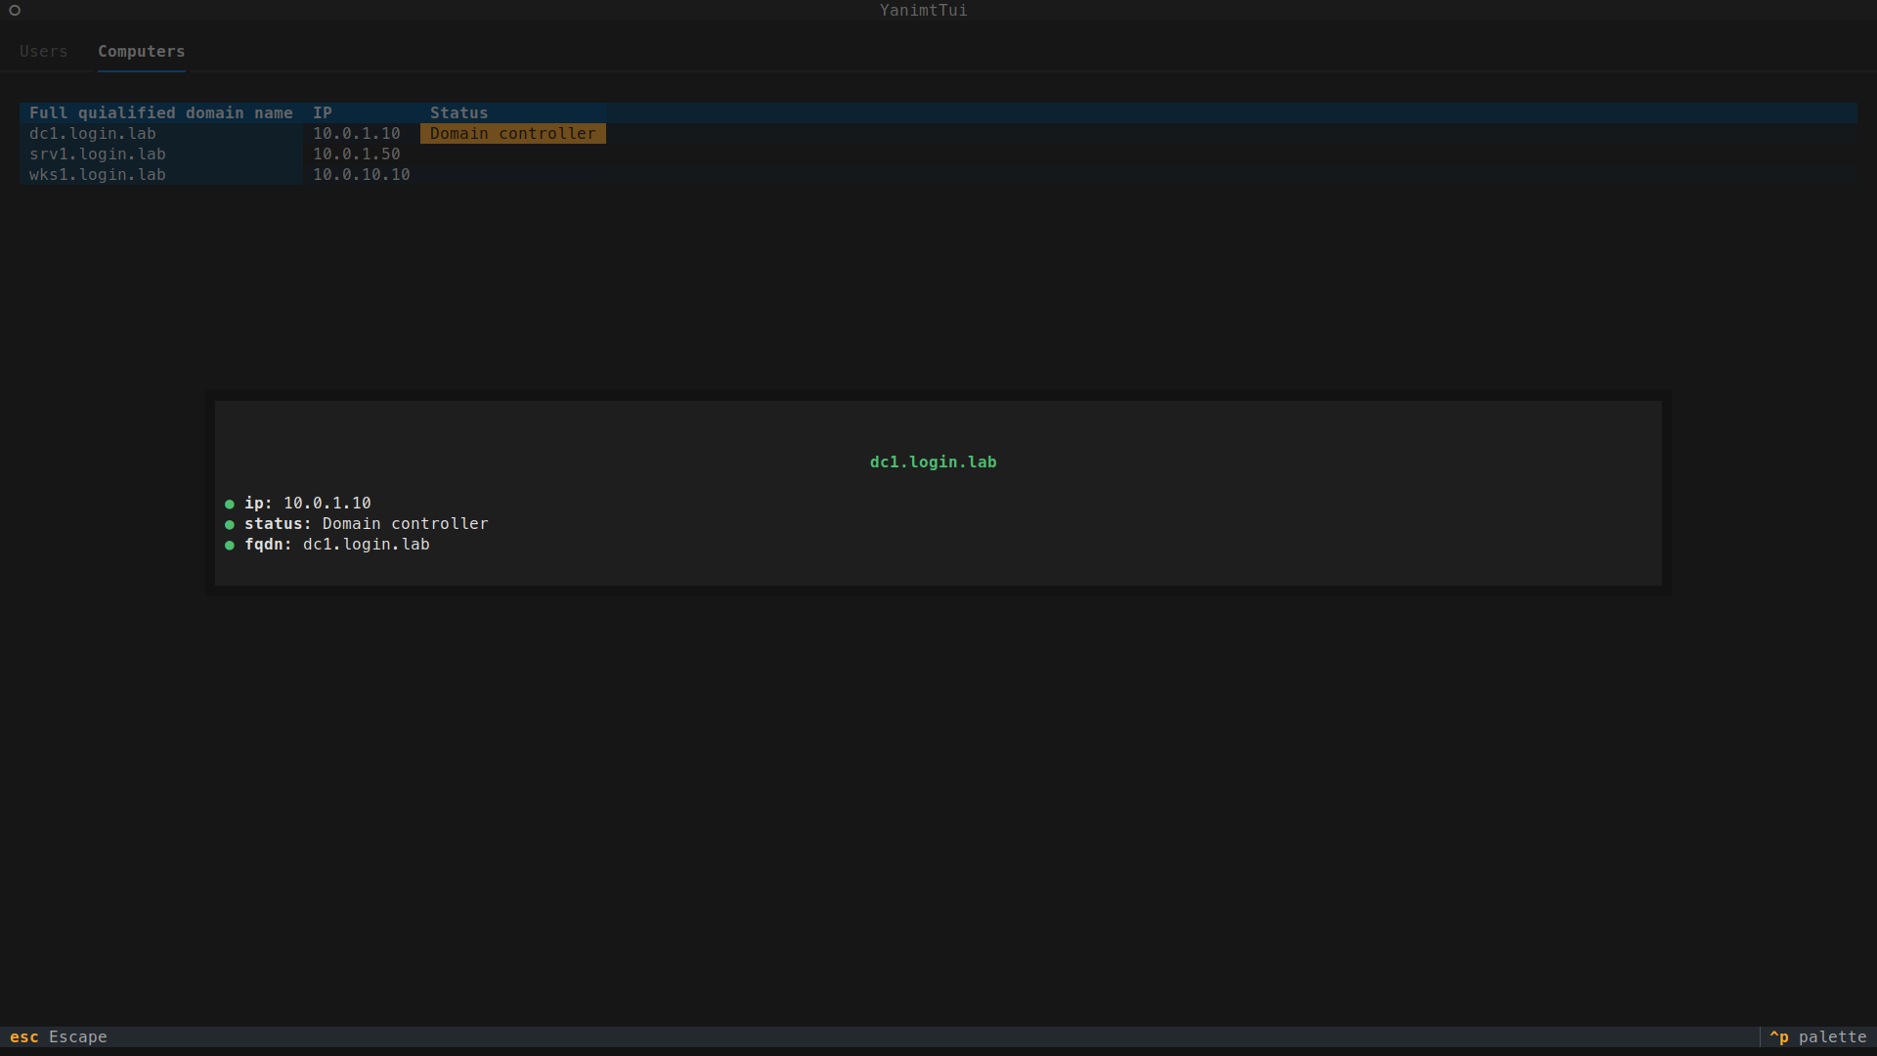Screen dimensions: 1877x1056
Task: Click IP cell 10.0.1.10 in table
Action: [x=356, y=134]
